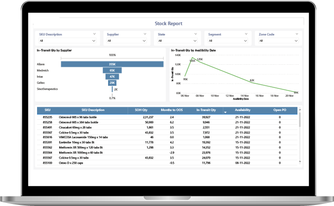Click the chevron beside the Segment slicer title
This screenshot has width=334, height=206.
246,34
